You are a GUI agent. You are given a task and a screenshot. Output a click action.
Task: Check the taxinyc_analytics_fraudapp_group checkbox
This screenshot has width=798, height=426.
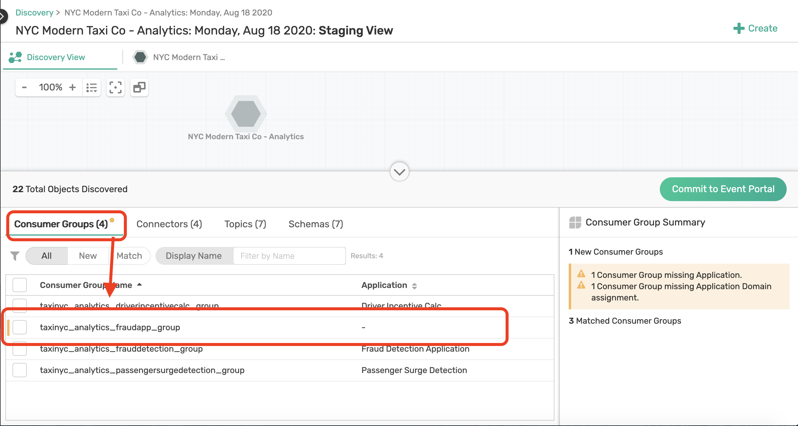coord(20,327)
